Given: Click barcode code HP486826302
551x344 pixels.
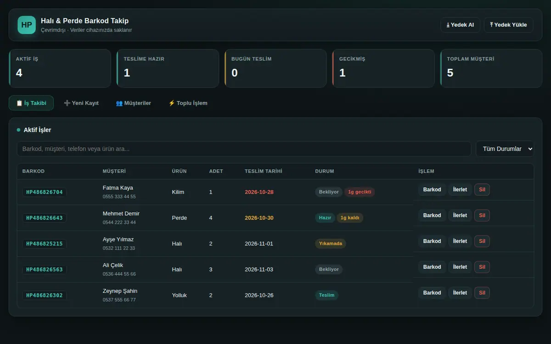Looking at the screenshot, I should (x=45, y=295).
